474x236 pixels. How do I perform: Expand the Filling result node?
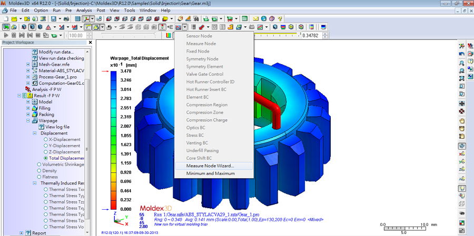click(28, 108)
